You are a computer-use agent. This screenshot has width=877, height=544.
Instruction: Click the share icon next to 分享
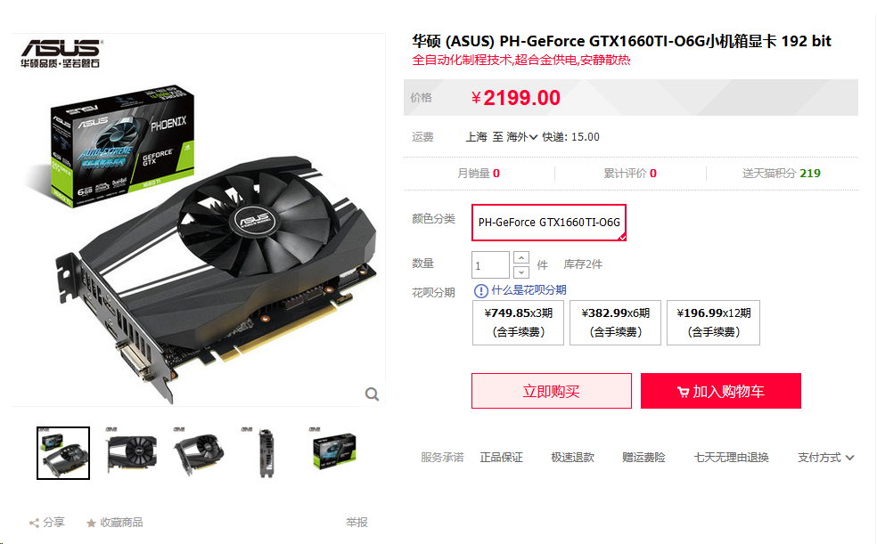[34, 523]
